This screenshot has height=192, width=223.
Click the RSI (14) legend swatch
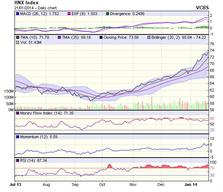[18, 160]
